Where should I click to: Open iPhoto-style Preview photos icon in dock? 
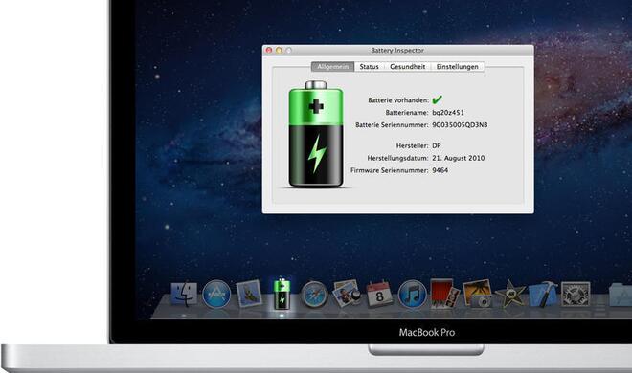tap(347, 294)
